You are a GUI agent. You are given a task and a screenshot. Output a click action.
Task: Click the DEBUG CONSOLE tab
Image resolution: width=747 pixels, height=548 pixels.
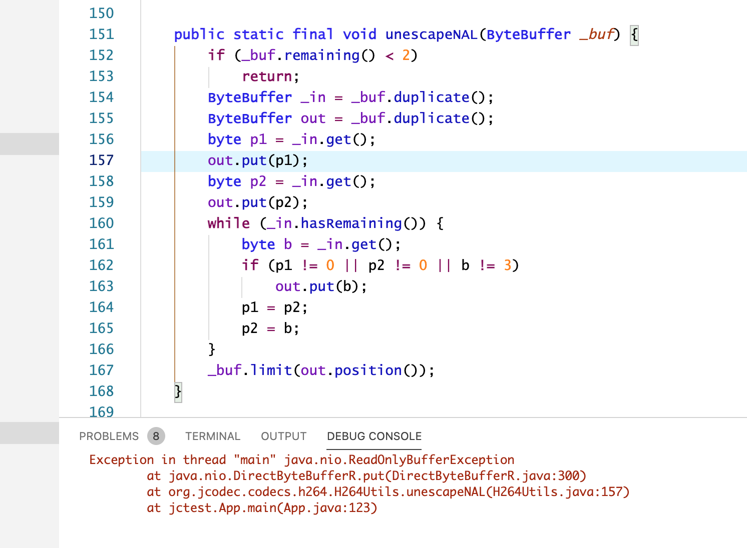(x=373, y=436)
